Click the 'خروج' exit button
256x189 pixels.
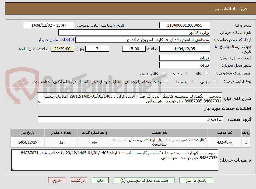coord(57,180)
